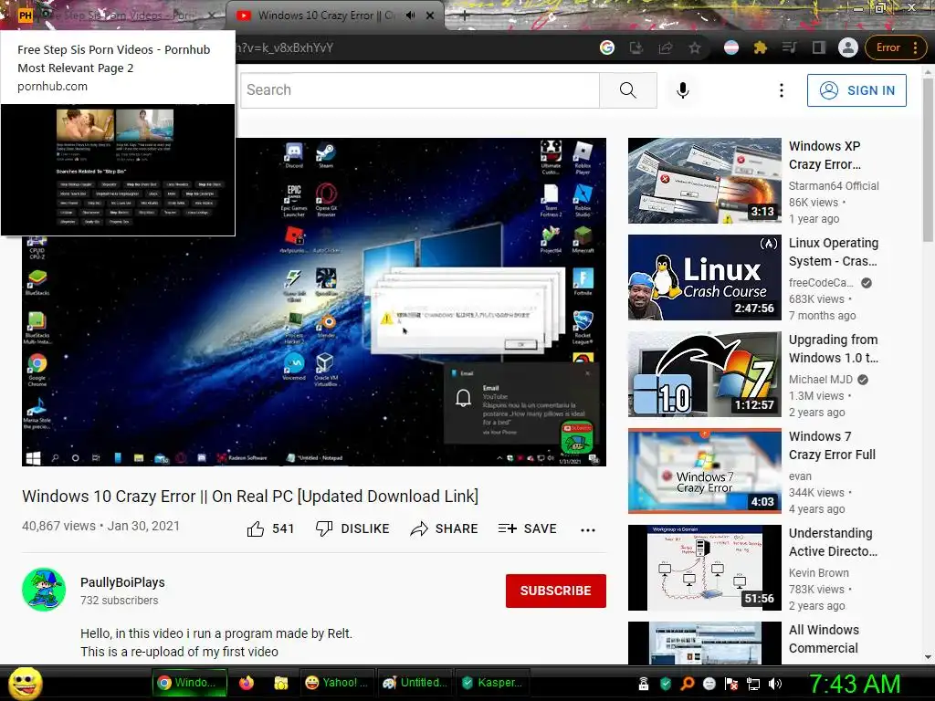Click the Michael MJD channel name
Image resolution: width=935 pixels, height=701 pixels.
(x=821, y=379)
